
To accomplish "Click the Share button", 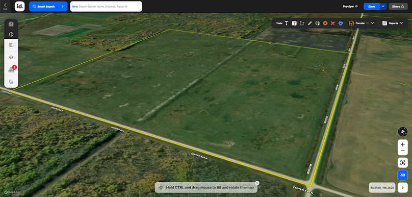I will (x=398, y=7).
